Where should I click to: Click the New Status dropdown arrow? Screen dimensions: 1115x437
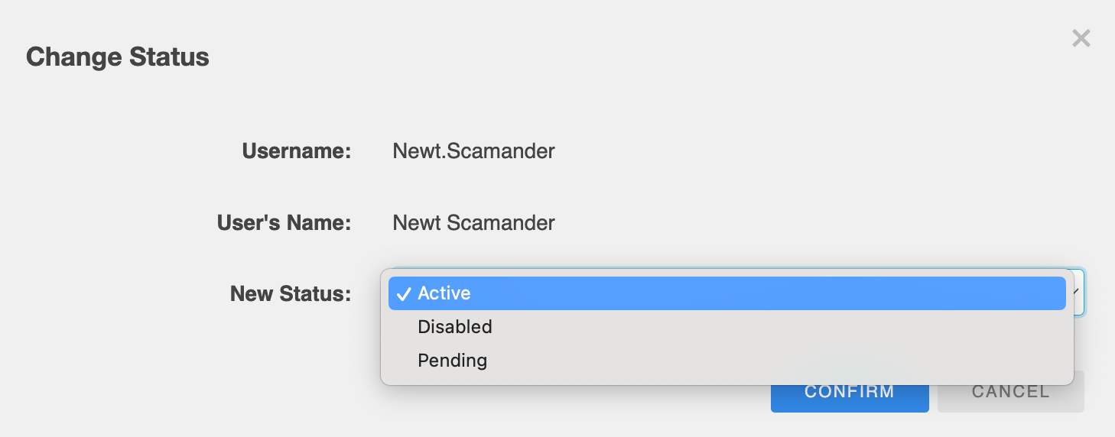coord(1078,293)
